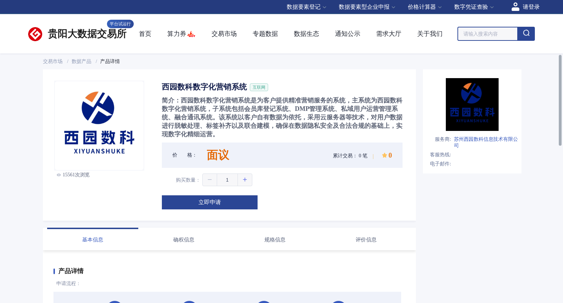Switch to the 评价信息 tab

click(x=366, y=240)
